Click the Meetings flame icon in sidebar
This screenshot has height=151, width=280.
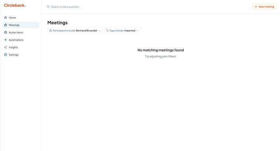(6, 25)
